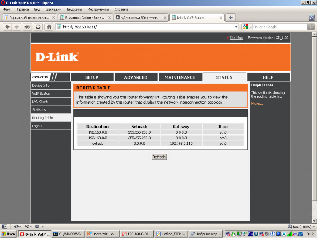Open the MAINTENANCE router tab
Image resolution: width=317 pixels, height=238 pixels.
tap(180, 77)
